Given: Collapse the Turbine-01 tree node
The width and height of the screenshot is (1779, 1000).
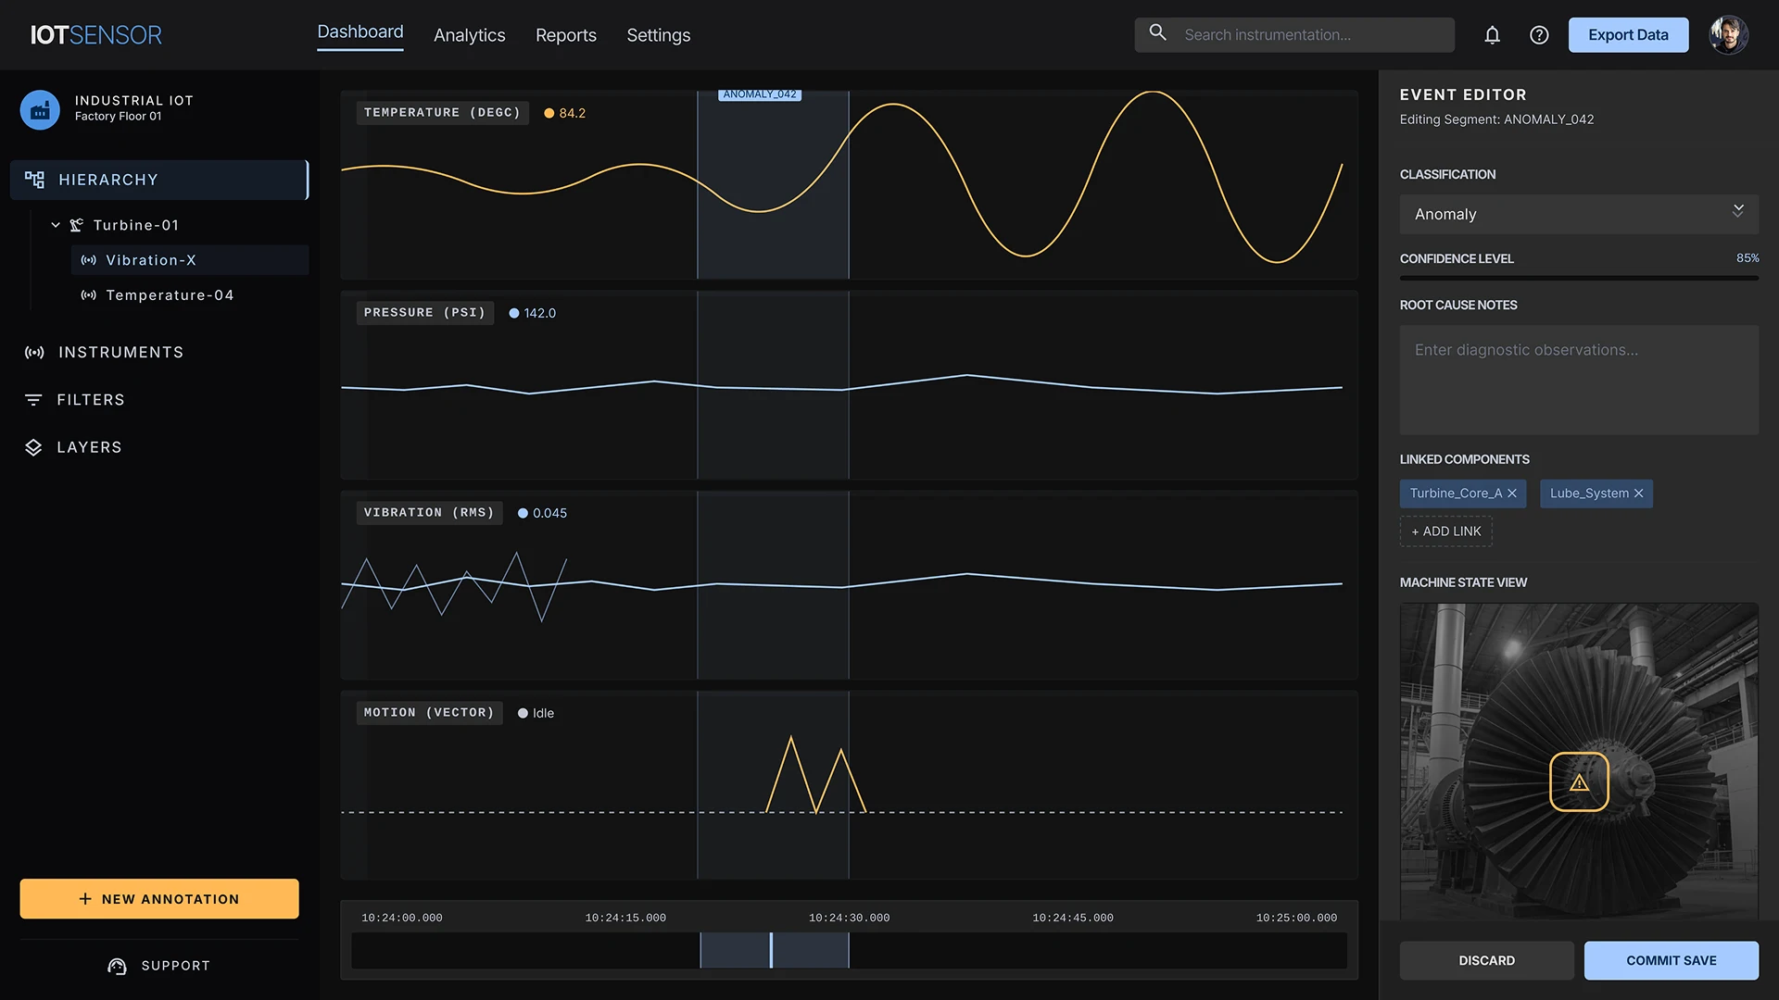Looking at the screenshot, I should tap(56, 225).
